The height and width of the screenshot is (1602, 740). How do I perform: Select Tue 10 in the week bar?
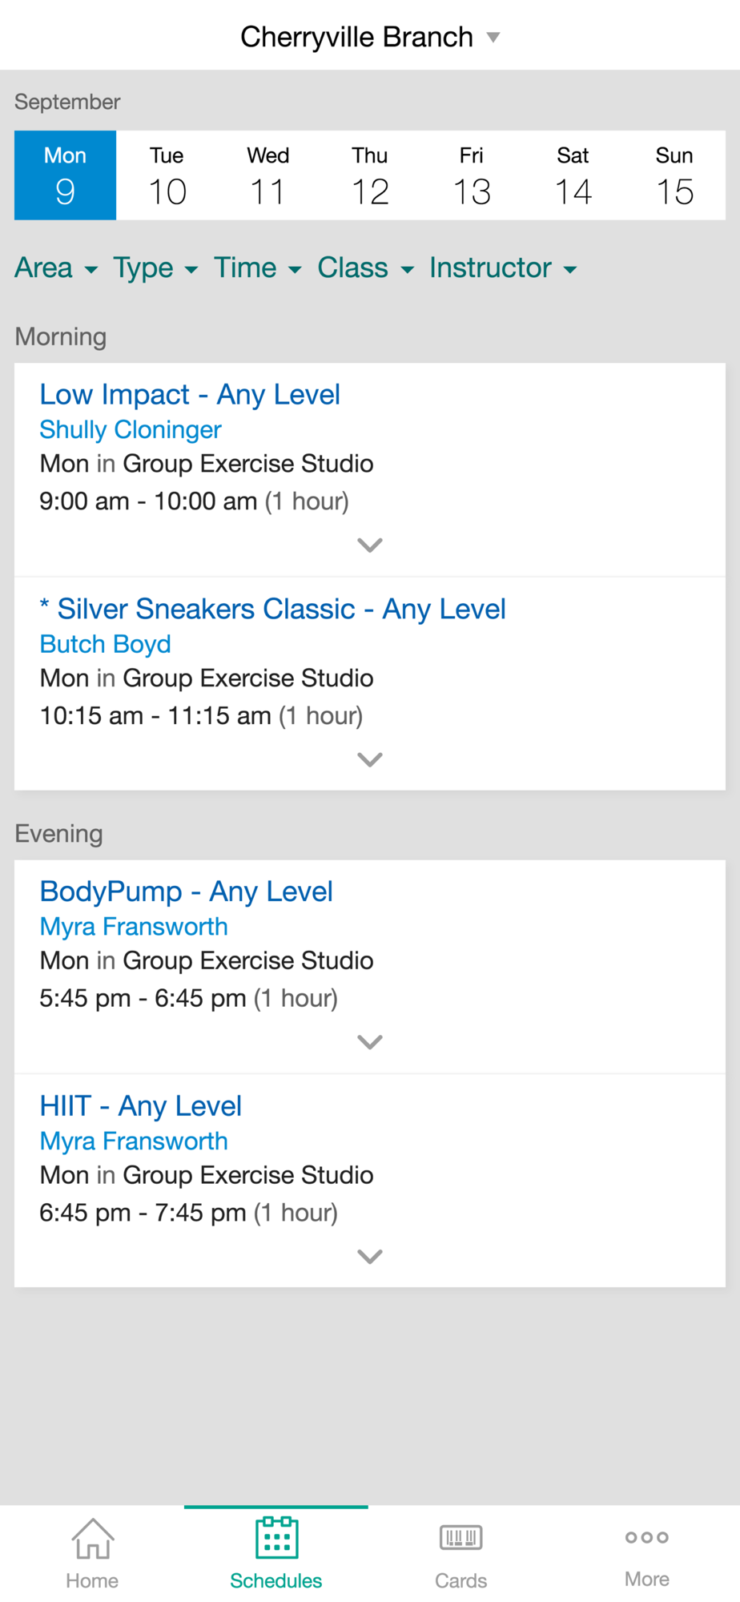167,175
